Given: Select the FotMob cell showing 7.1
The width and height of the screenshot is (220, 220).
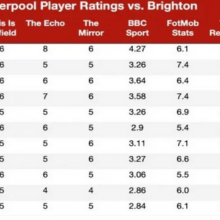Looking at the screenshot, I should coord(183,144).
